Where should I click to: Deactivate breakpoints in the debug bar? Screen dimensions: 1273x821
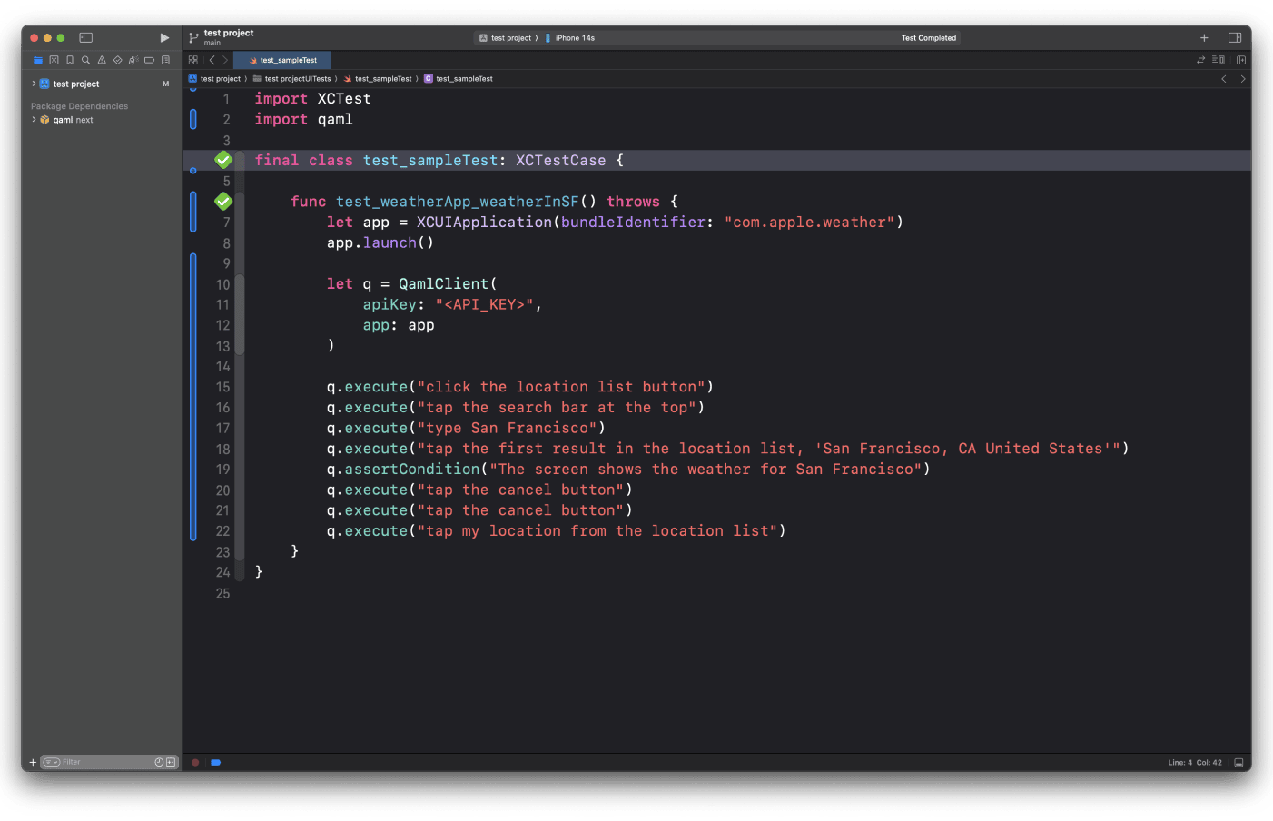[x=215, y=762]
